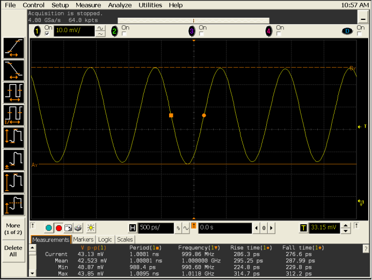The image size is (372, 280).
Task: Click the digital channels D button
Action: coord(347,31)
